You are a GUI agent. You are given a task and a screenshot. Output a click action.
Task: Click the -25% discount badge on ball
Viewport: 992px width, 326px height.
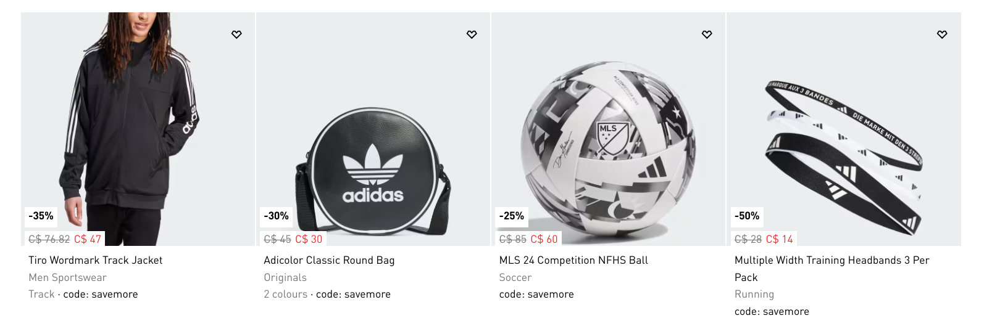point(511,216)
